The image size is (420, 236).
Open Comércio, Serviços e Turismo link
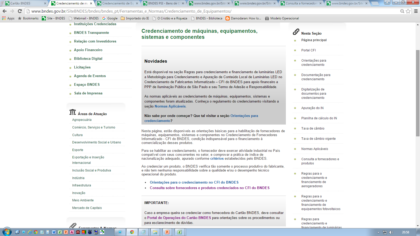click(94, 127)
